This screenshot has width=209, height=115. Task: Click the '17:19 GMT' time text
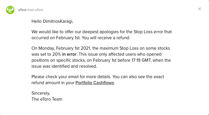click(x=141, y=60)
